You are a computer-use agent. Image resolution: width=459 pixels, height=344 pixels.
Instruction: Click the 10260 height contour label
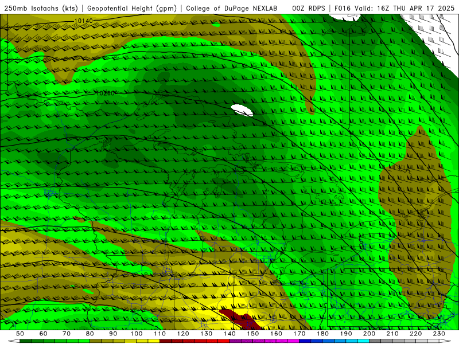(x=106, y=93)
